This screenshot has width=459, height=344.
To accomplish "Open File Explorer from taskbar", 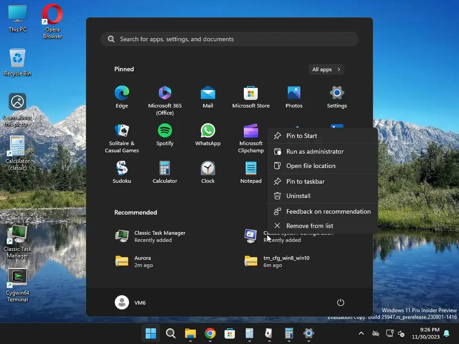I will tap(190, 333).
